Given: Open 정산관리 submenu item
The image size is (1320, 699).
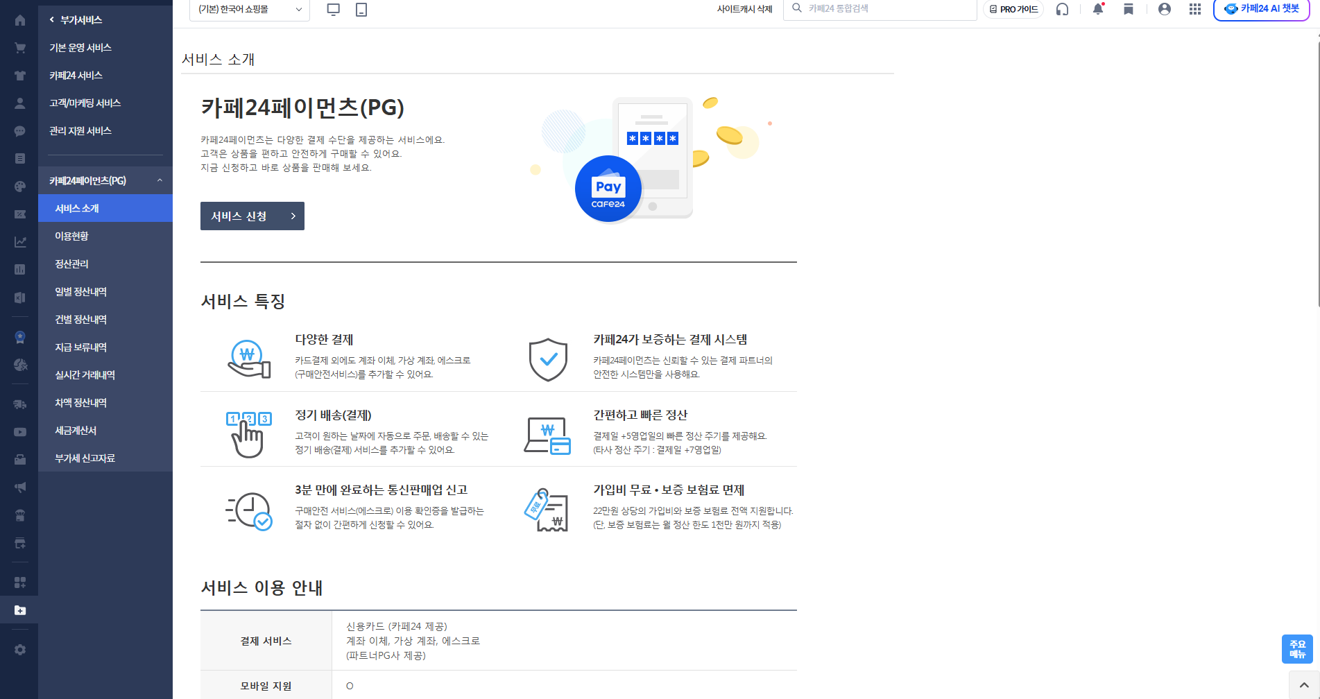Looking at the screenshot, I should point(105,264).
